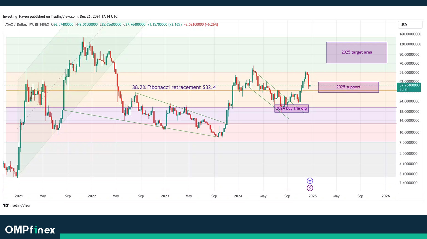Click the red -6.26% change value

(211, 24)
